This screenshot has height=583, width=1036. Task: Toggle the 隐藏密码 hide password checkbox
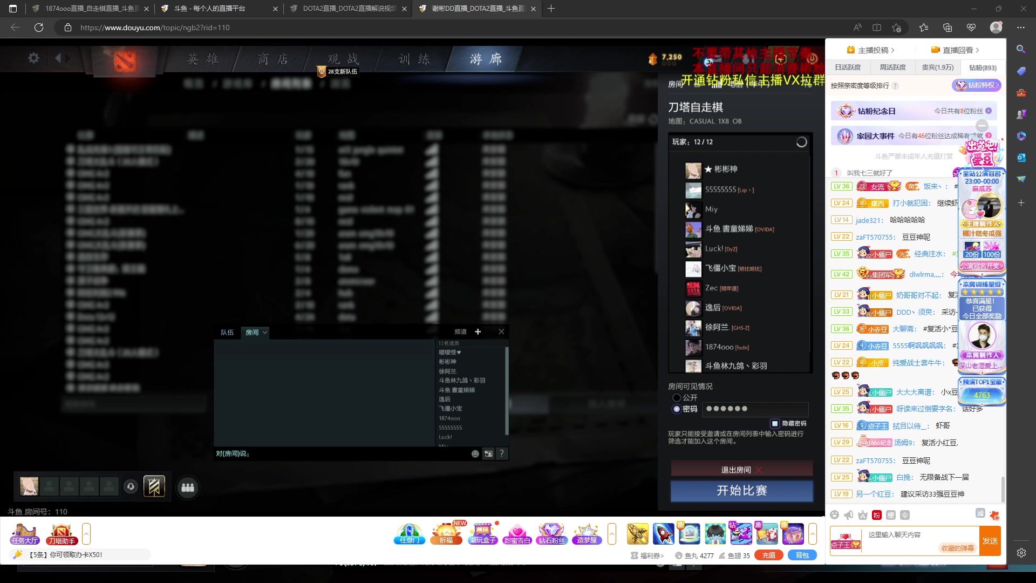(x=775, y=424)
